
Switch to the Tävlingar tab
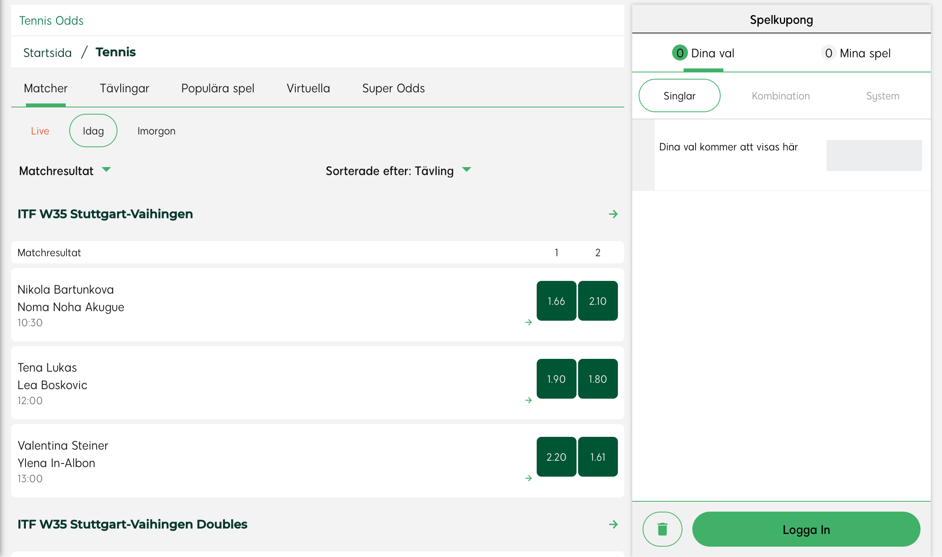pyautogui.click(x=124, y=88)
